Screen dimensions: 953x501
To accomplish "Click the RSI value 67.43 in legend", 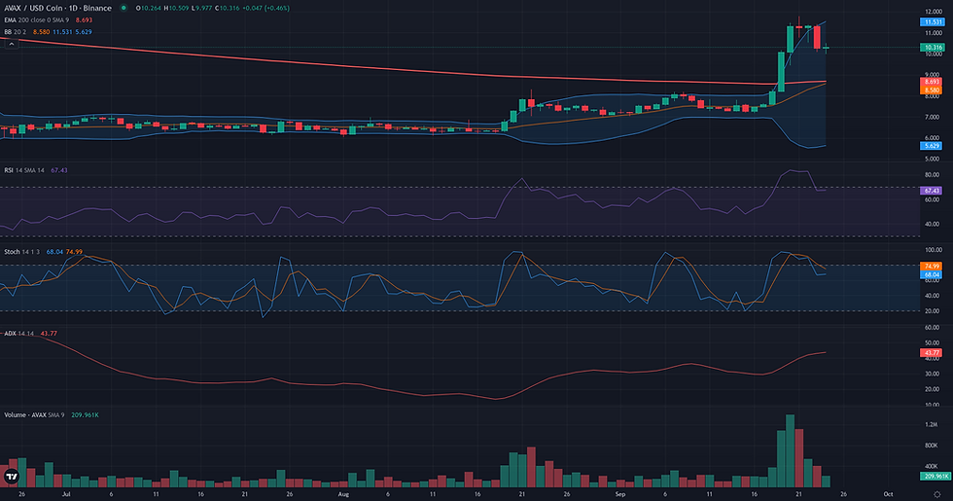I will [59, 170].
